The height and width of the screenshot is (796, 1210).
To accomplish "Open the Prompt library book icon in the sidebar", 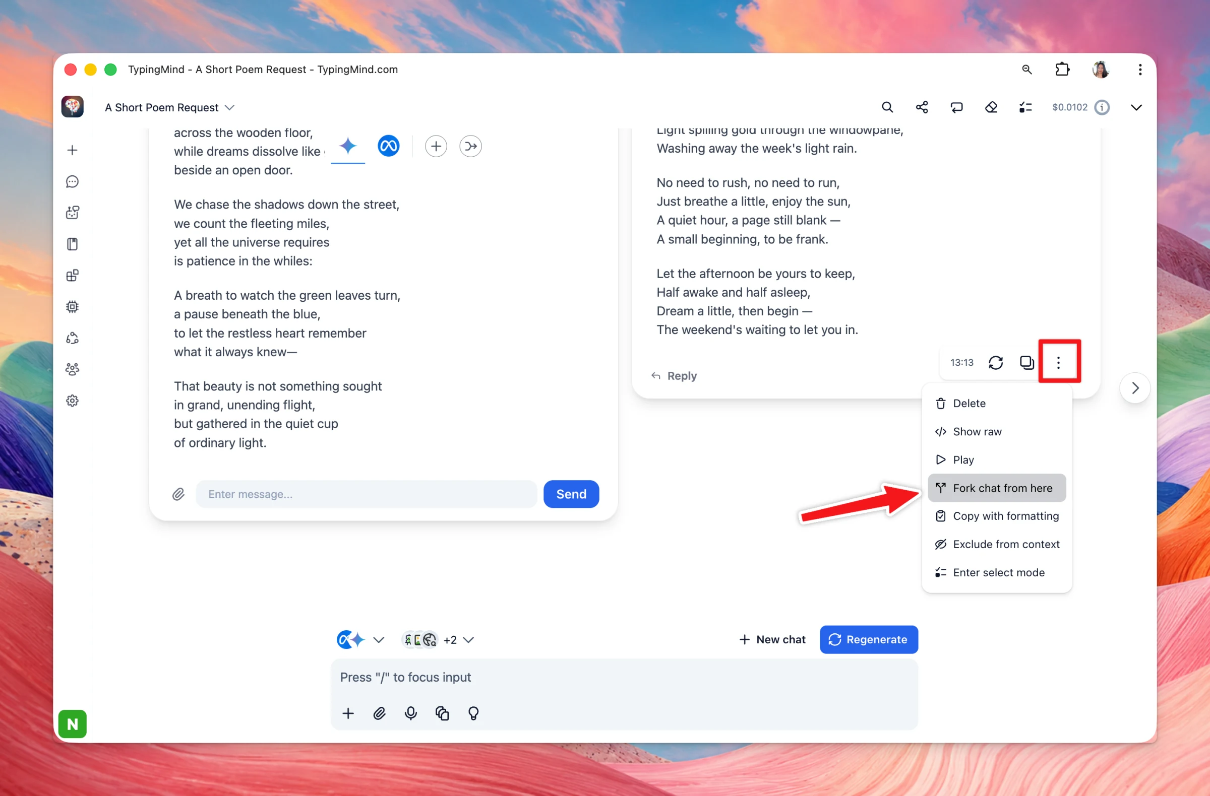I will (x=72, y=244).
